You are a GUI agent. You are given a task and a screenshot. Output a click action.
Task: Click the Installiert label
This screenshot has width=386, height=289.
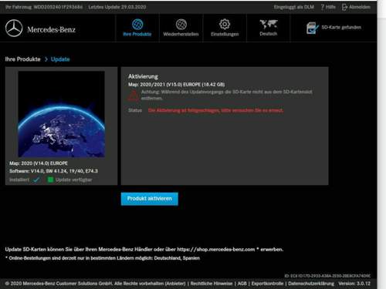(19, 180)
